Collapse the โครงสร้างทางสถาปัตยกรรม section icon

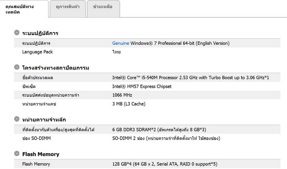click(17, 67)
